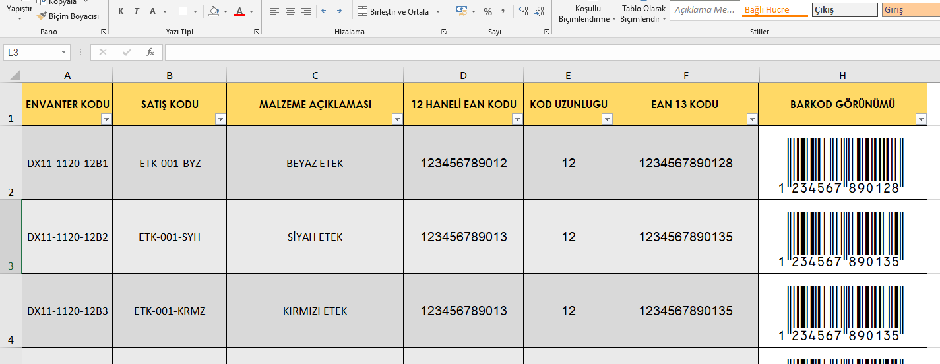This screenshot has width=940, height=364.
Task: Select cell 1234567890128 in EAN 13 column
Action: 686,163
